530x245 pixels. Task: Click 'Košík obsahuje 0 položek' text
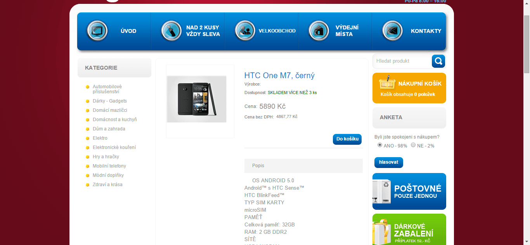[408, 94]
